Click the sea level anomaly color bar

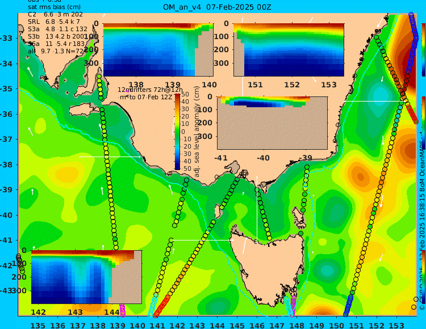tap(177, 132)
